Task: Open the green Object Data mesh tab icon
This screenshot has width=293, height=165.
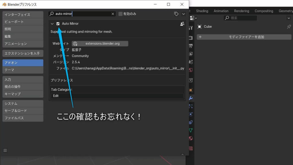Action: coord(191,130)
